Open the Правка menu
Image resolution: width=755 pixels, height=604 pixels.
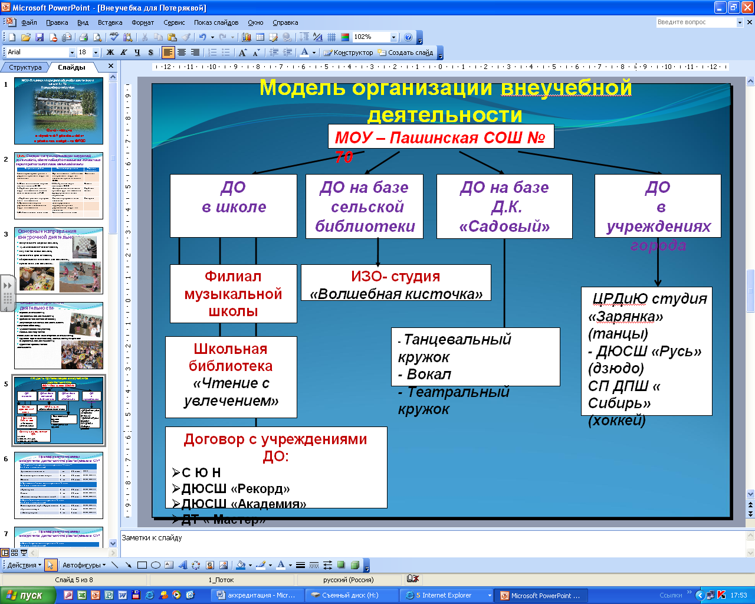[x=57, y=22]
